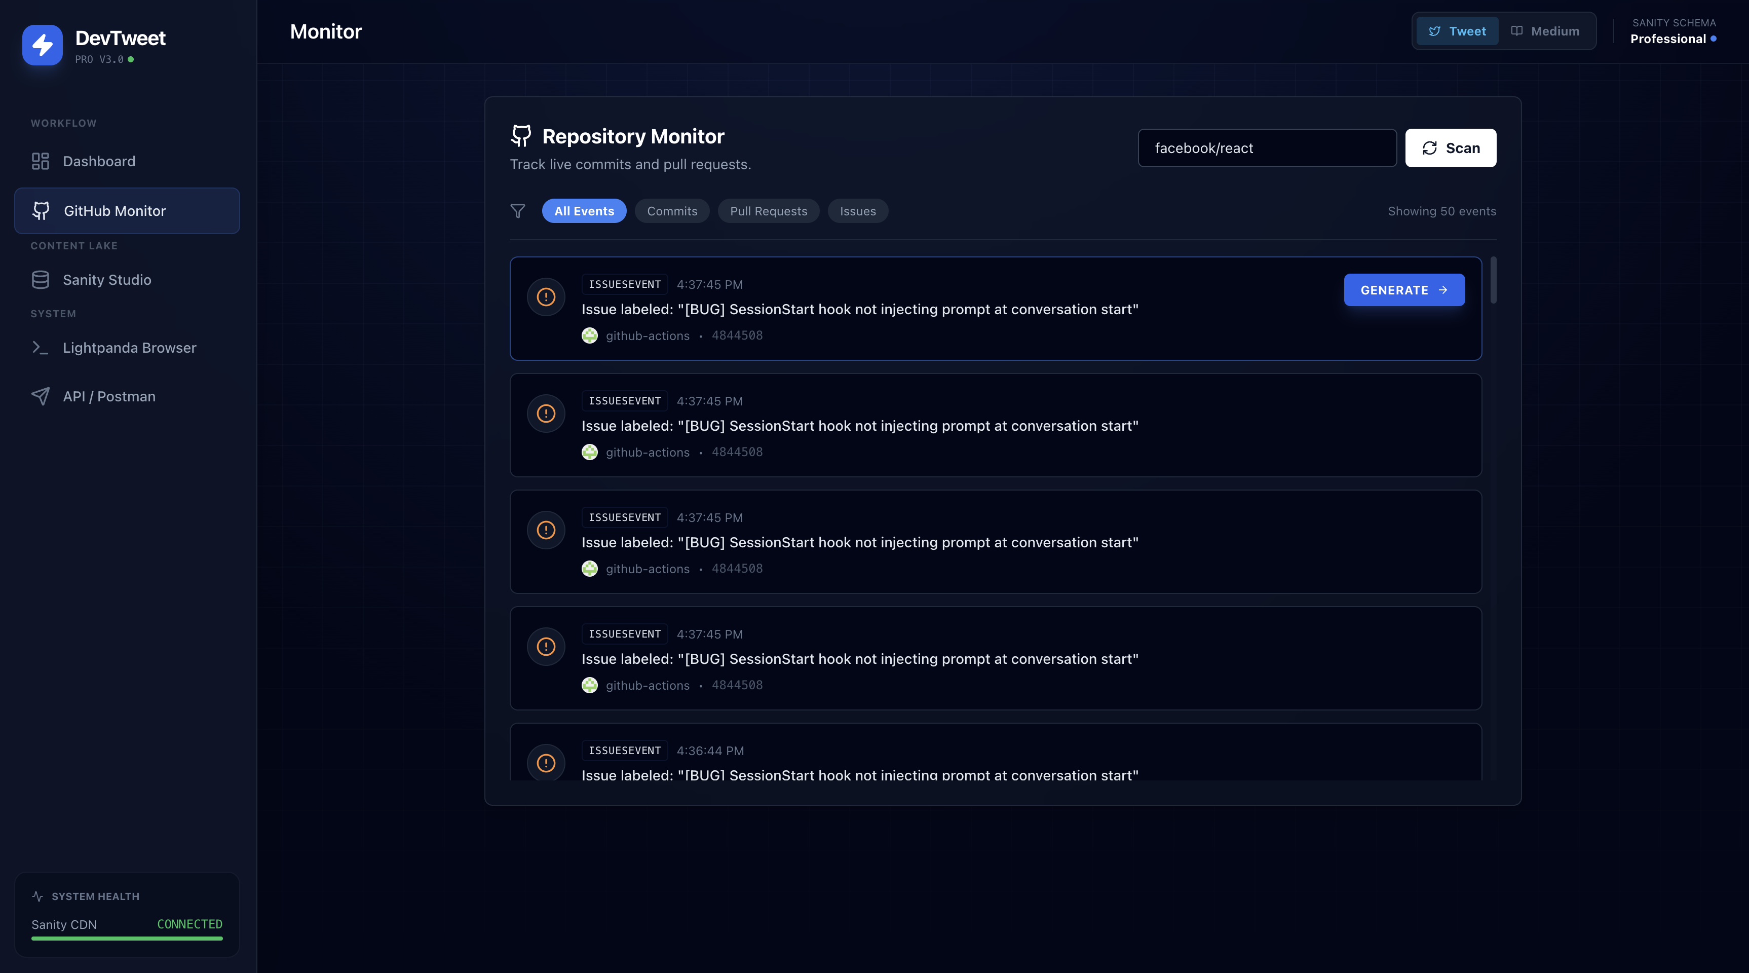Click the system health pulse icon
The height and width of the screenshot is (973, 1749).
37,896
